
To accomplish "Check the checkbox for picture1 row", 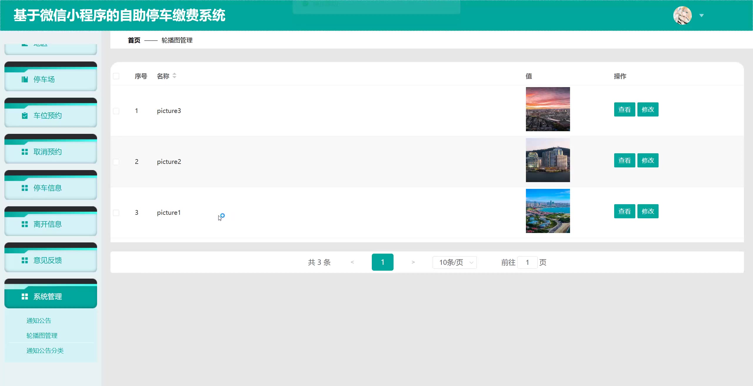I will click(116, 213).
